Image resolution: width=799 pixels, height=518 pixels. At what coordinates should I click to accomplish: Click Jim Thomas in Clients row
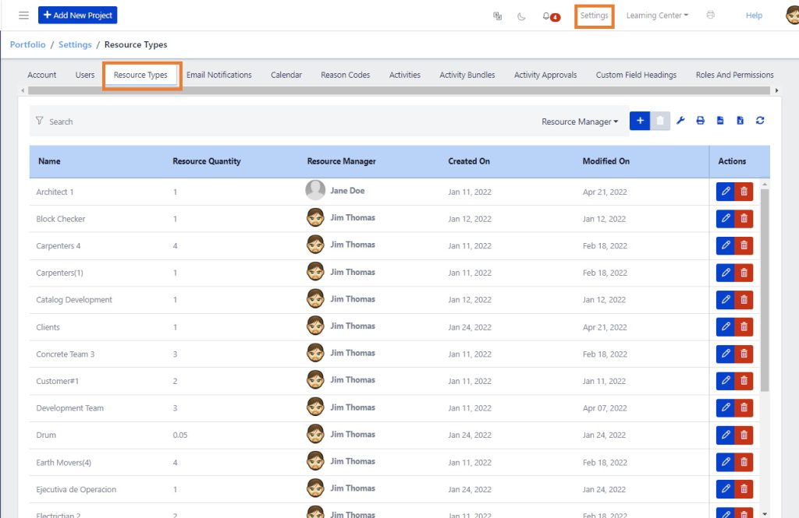click(x=353, y=326)
